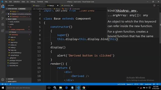Open the Terminal menu
The image size is (161, 90).
pos(40,2)
